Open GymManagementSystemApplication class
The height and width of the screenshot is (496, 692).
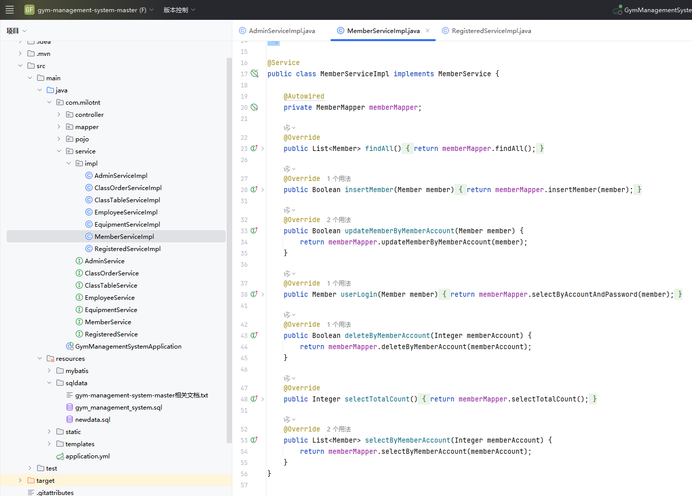pos(124,346)
